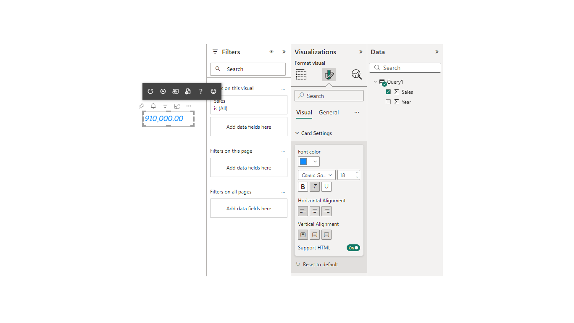Align text horizontally right
Viewport: 574px width, 323px height.
point(326,211)
